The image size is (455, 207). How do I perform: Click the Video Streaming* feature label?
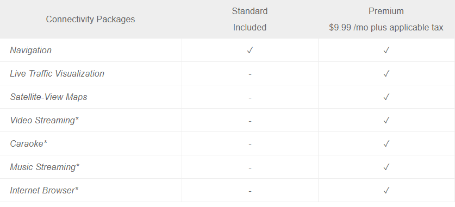pos(45,120)
